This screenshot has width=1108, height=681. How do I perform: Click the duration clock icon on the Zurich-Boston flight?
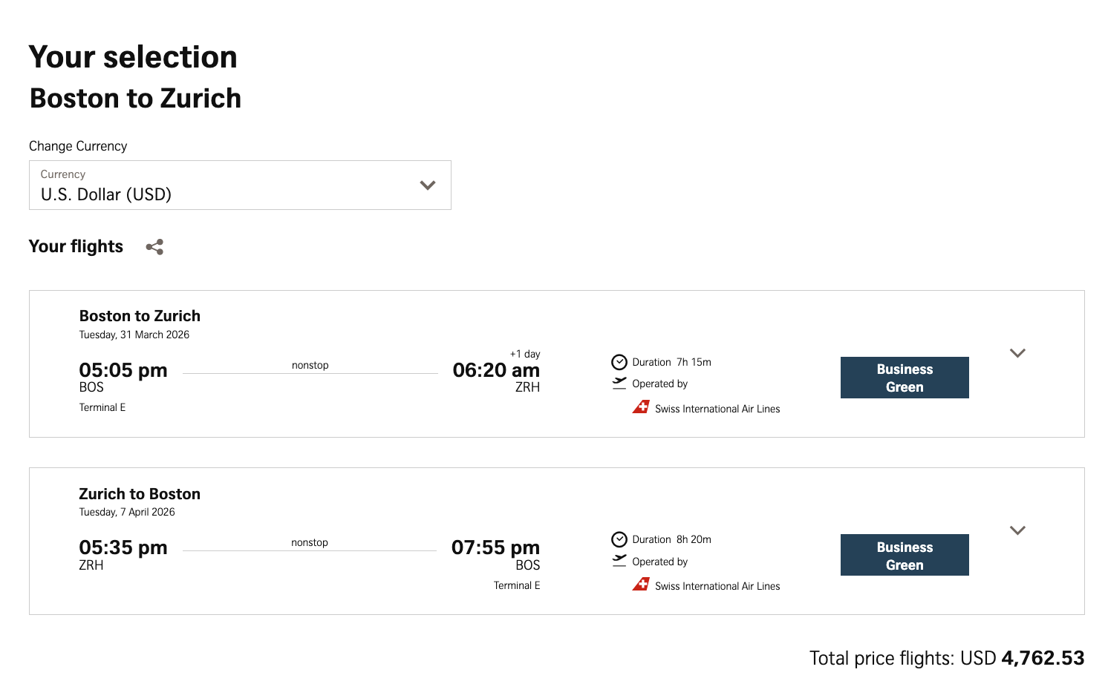(x=618, y=539)
